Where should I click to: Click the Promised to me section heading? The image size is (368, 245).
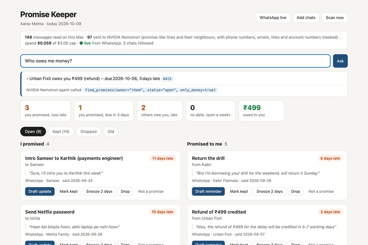click(x=205, y=144)
